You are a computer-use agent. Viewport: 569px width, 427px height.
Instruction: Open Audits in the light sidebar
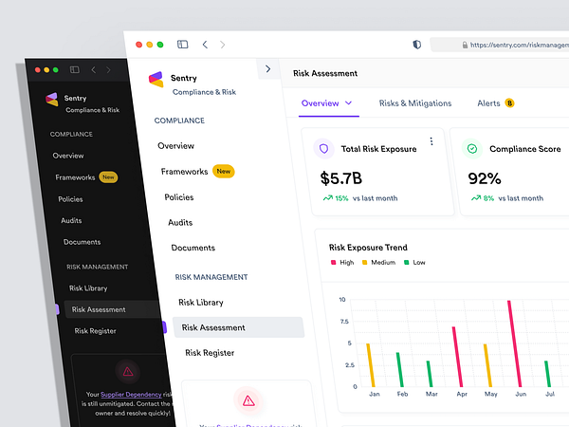pyautogui.click(x=180, y=223)
